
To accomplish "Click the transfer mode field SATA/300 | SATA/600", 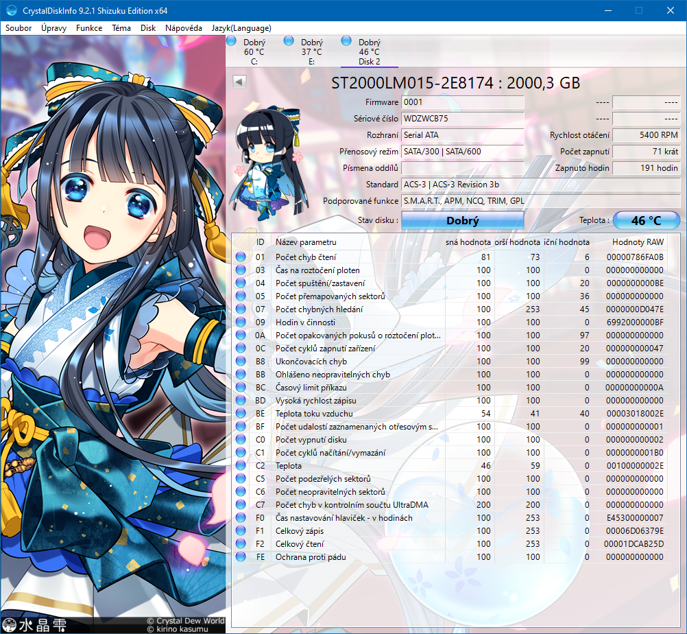I will [463, 151].
